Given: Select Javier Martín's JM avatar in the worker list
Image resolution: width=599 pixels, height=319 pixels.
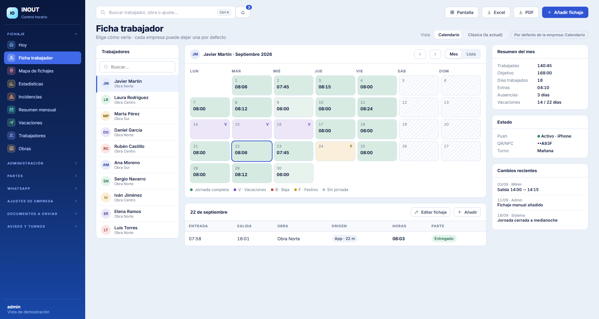Looking at the screenshot, I should tap(106, 83).
